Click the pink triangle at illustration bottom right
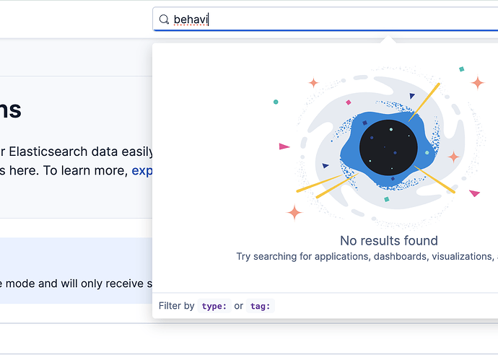 [474, 193]
